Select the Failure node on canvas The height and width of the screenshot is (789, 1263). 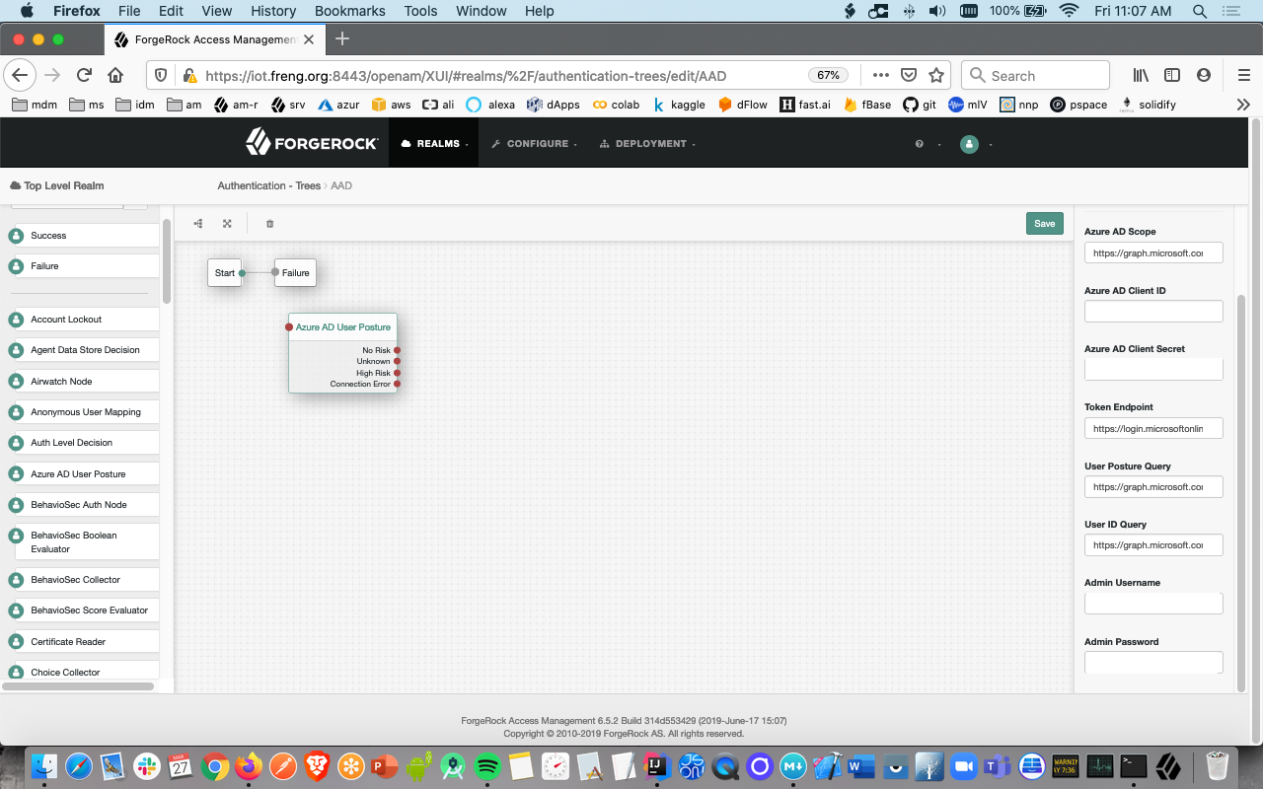(295, 273)
